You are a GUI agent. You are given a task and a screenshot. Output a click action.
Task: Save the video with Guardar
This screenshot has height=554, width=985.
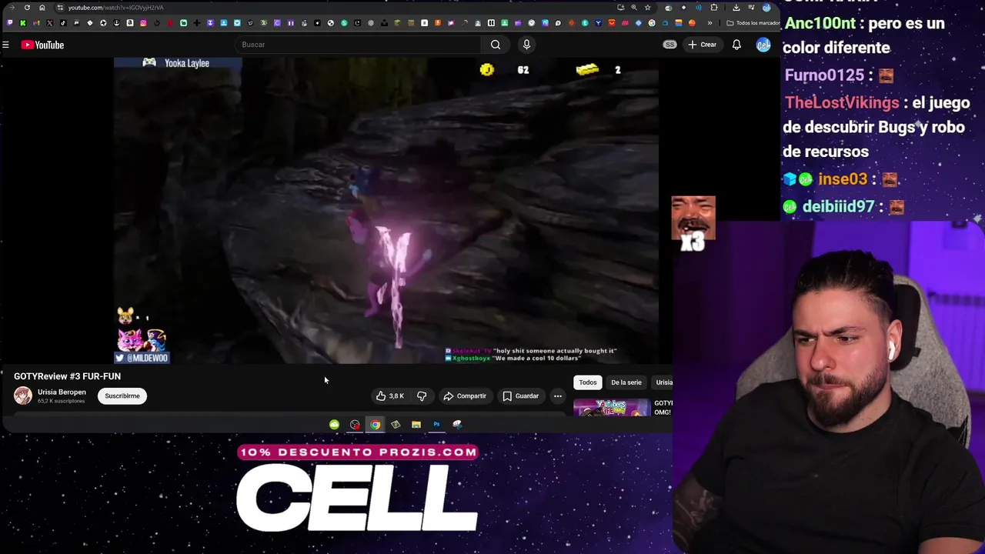point(521,395)
